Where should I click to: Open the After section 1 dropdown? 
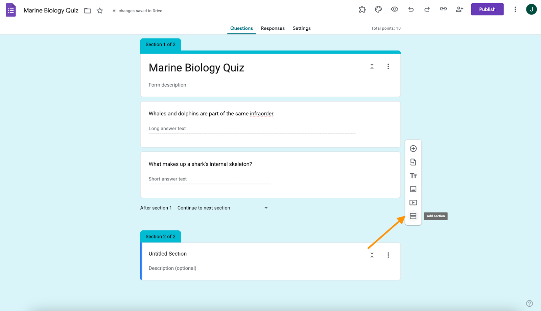tap(222, 208)
